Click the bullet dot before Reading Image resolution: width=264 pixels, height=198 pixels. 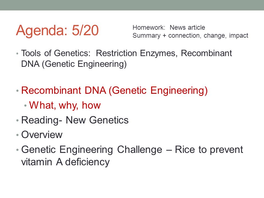click(17, 120)
